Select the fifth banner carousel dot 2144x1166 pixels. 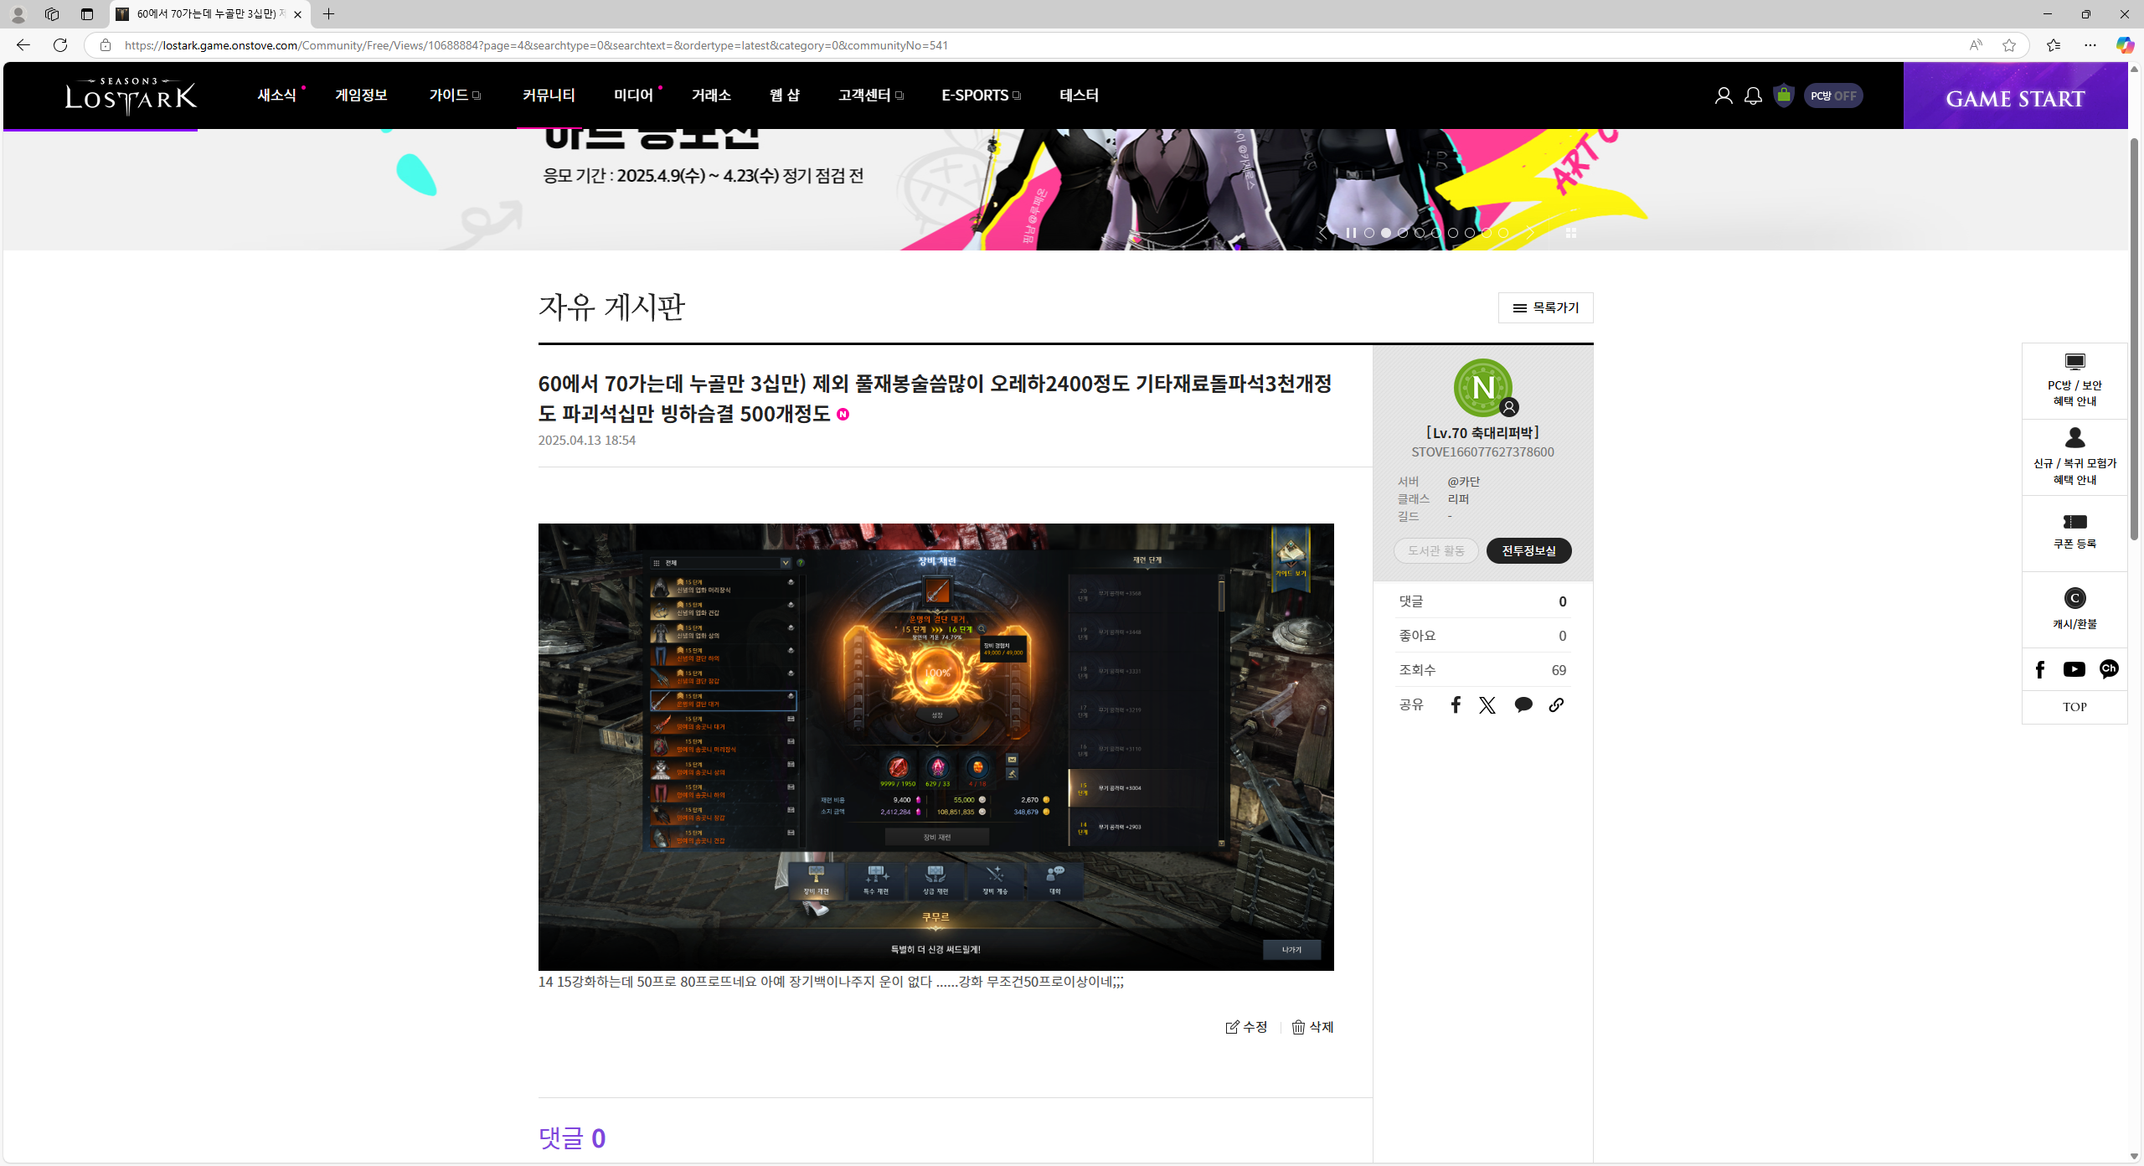[1436, 233]
